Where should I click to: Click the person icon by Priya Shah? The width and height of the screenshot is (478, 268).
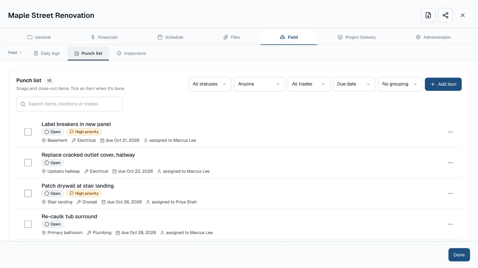[x=148, y=202]
